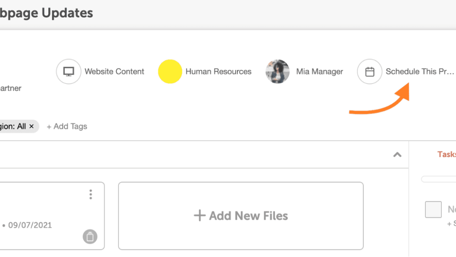Delete file with the trash icon

[x=90, y=237]
